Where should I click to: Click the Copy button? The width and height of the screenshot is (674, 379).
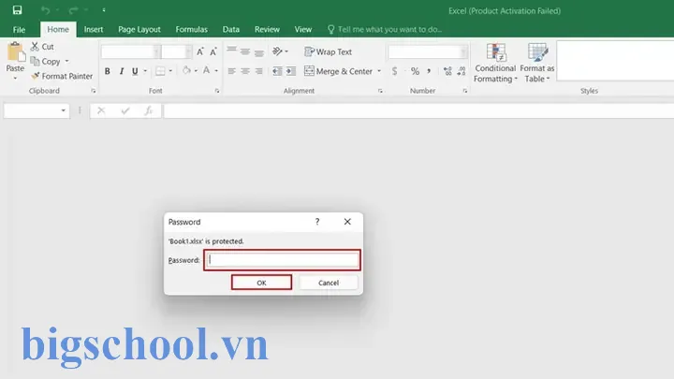point(46,62)
